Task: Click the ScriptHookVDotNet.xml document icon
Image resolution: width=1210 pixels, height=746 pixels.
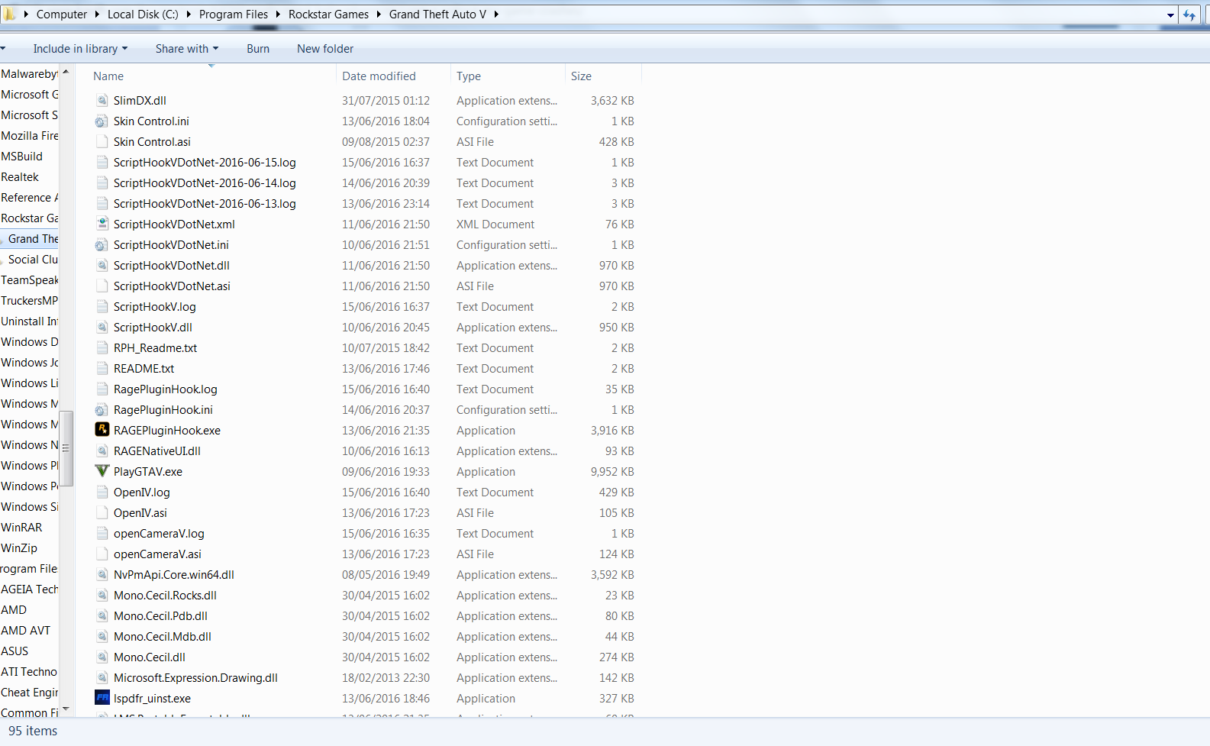Action: click(x=102, y=224)
